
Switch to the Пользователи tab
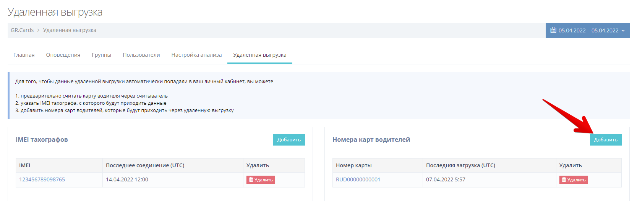point(141,55)
